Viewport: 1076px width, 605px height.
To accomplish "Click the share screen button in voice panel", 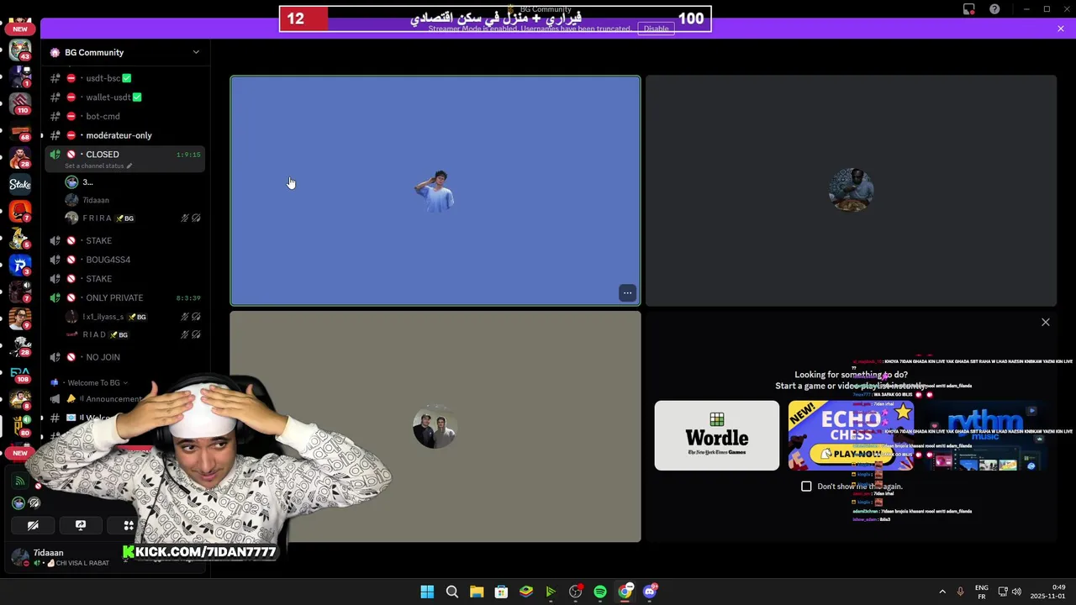I will [x=81, y=525].
